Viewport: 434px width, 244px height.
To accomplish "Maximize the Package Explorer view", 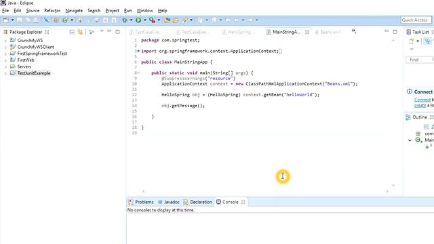I will pos(117,32).
